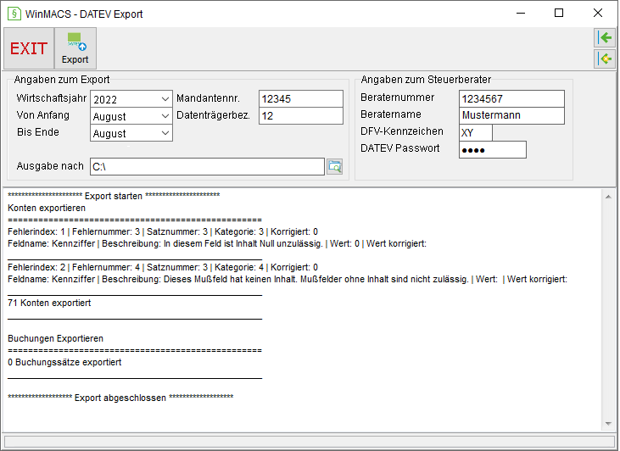Screen dimensions: 620x451
Task: Click the 'Fehlerindex: 1' log line
Action: pos(163,231)
